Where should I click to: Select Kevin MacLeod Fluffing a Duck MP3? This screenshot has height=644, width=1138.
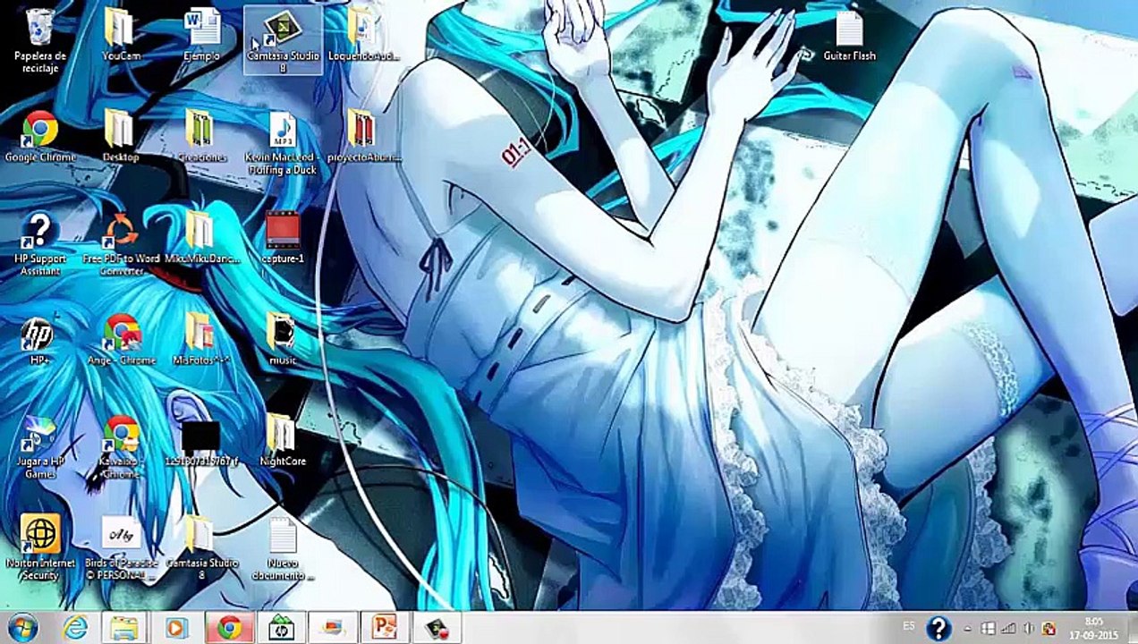283,141
